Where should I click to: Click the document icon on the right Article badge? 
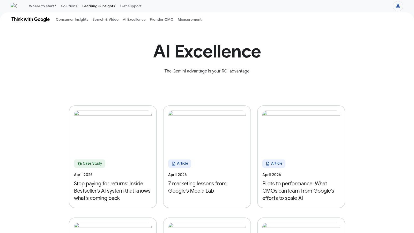pyautogui.click(x=267, y=163)
